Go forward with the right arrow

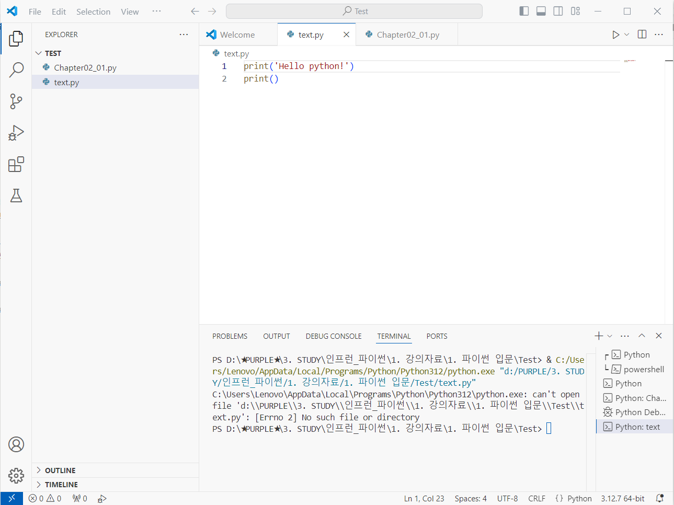pyautogui.click(x=212, y=12)
